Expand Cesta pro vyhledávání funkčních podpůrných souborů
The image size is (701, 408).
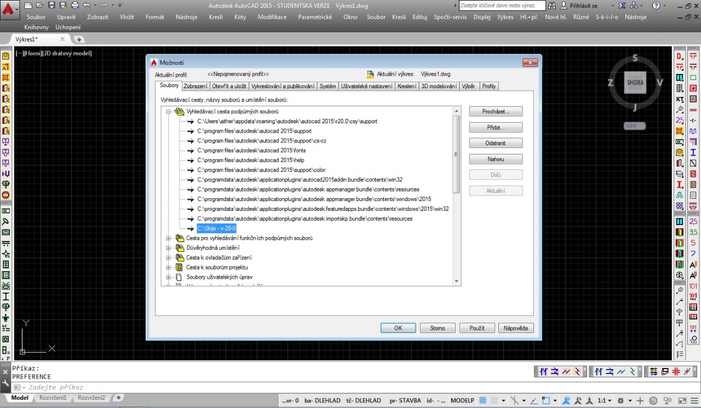169,238
